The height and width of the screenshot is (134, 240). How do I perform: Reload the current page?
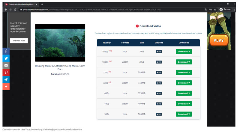coord(15,10)
